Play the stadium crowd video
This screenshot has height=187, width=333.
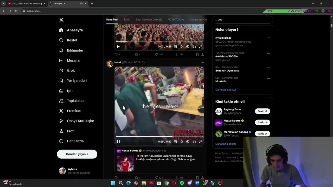(118, 47)
